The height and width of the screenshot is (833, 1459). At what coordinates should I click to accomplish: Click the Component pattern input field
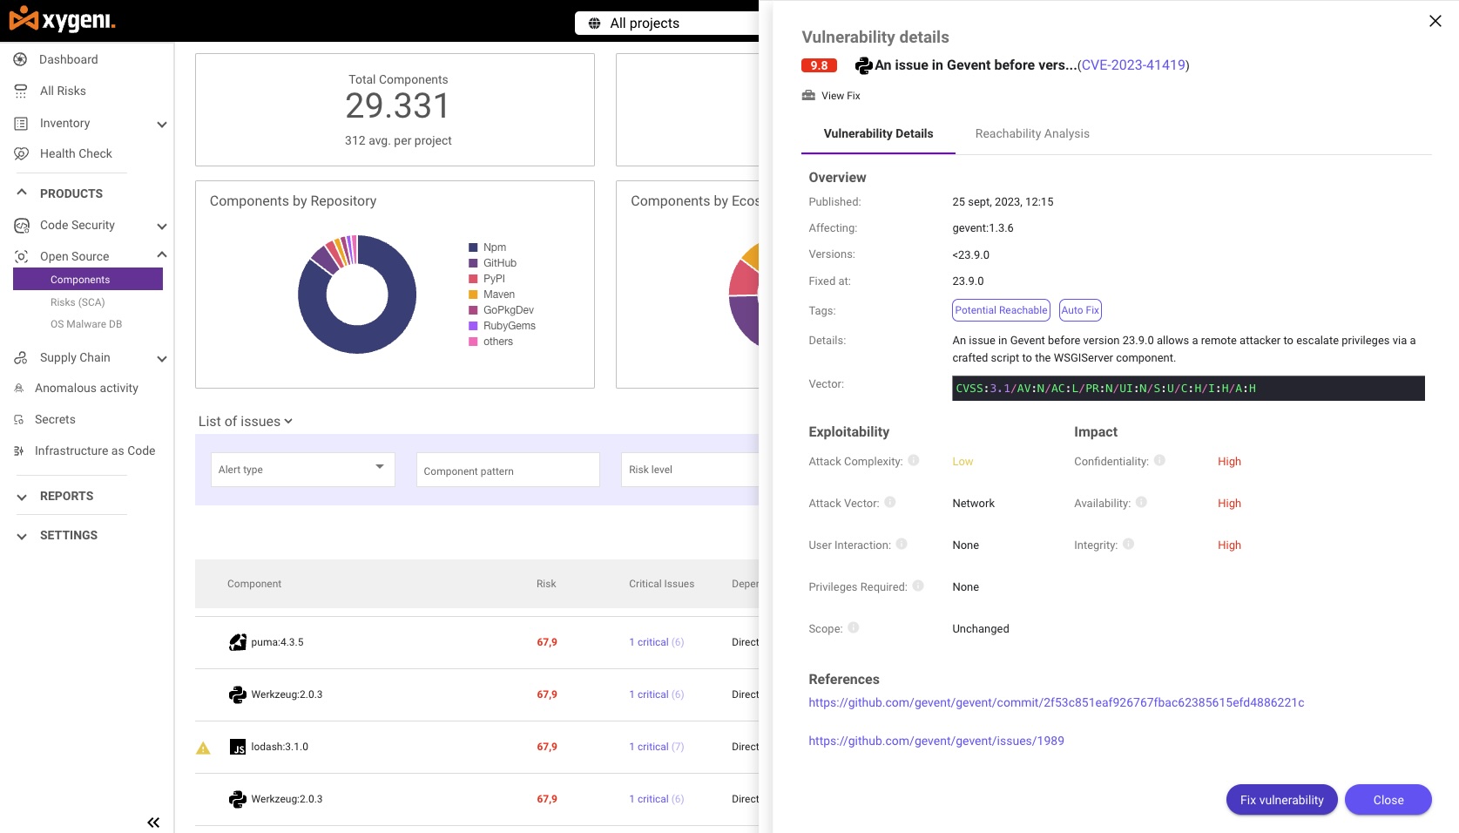pos(508,470)
